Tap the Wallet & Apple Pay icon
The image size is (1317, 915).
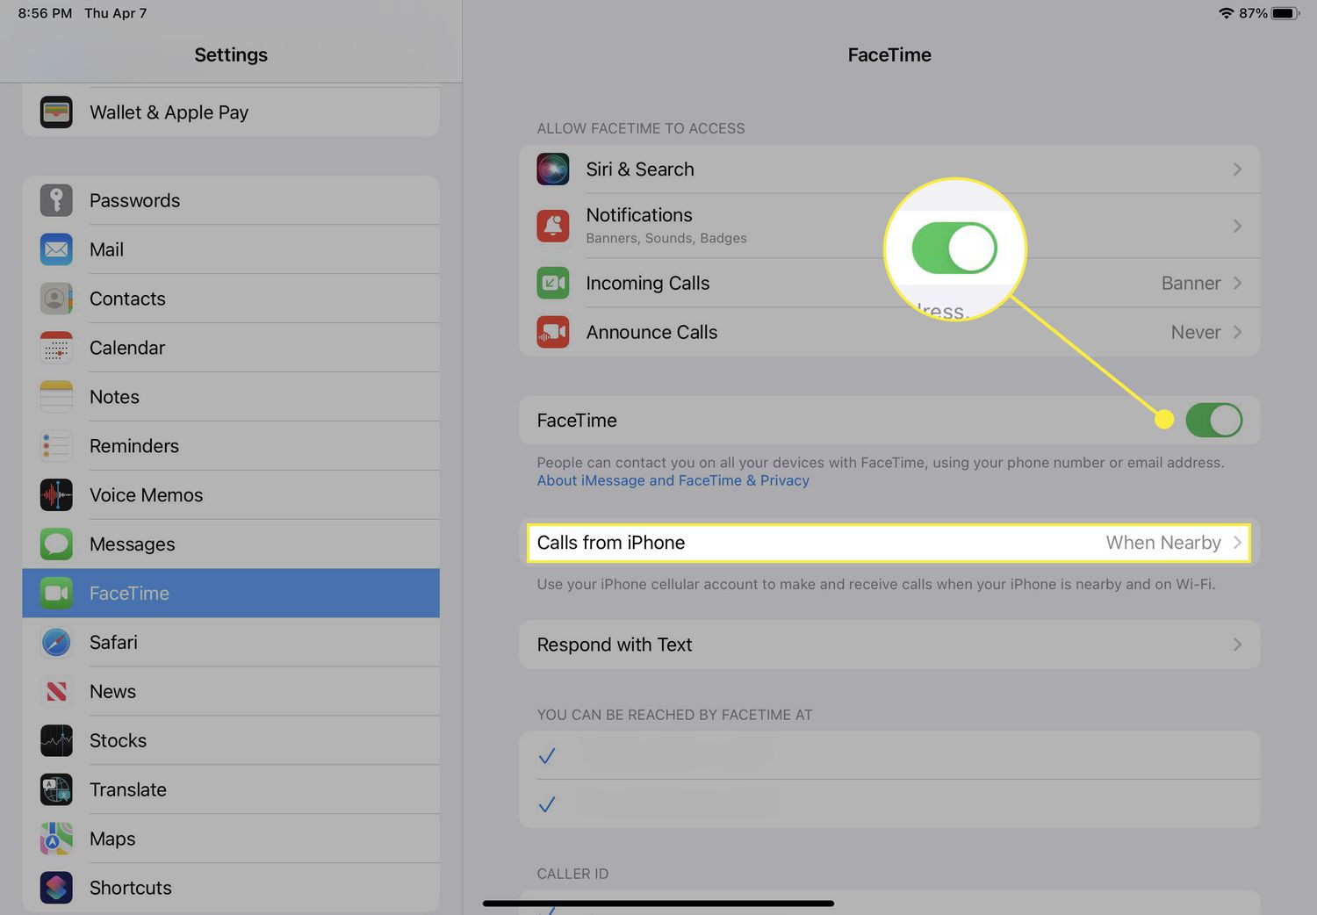point(56,112)
